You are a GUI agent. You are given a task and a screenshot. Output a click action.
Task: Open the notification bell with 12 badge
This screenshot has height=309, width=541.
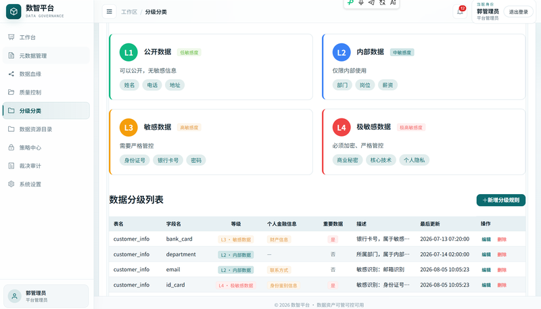(460, 11)
